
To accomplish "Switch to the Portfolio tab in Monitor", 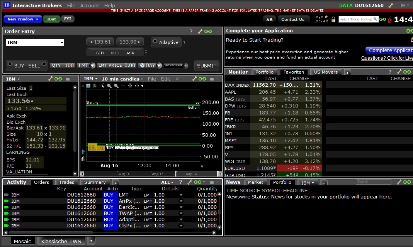I will (264, 72).
